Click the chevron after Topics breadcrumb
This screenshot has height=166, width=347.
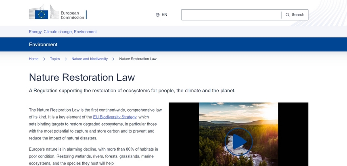(66, 59)
